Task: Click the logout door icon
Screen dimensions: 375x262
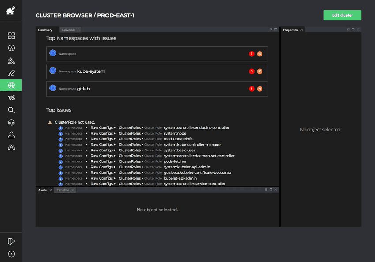Action: pos(11,241)
